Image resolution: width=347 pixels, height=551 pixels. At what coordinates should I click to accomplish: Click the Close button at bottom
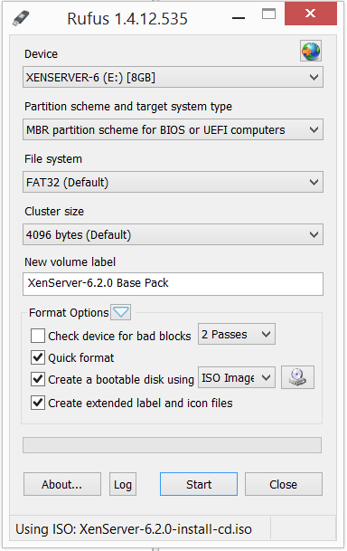[x=284, y=484]
